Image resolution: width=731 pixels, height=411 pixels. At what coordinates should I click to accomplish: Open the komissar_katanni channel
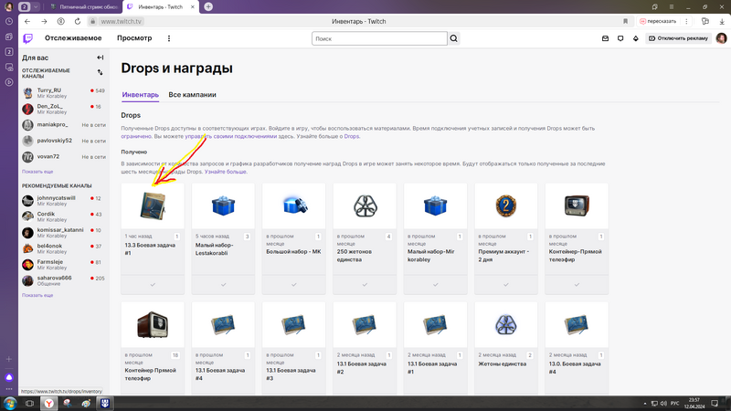64,233
